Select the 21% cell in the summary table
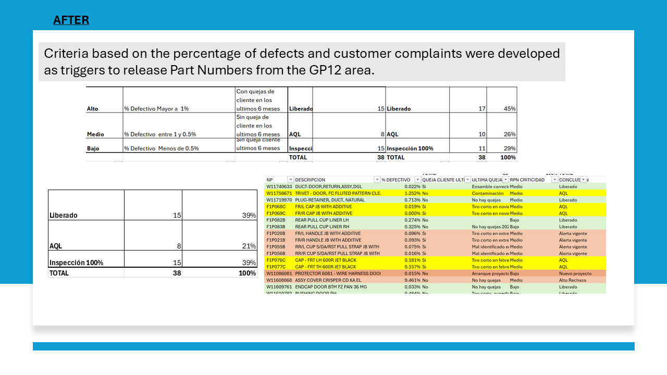The height and width of the screenshot is (375, 667). click(x=219, y=235)
